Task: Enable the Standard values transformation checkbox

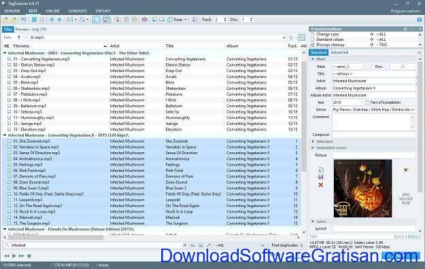Action: click(x=313, y=39)
